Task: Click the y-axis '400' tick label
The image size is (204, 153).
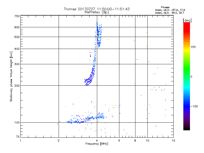Action: click(x=17, y=49)
